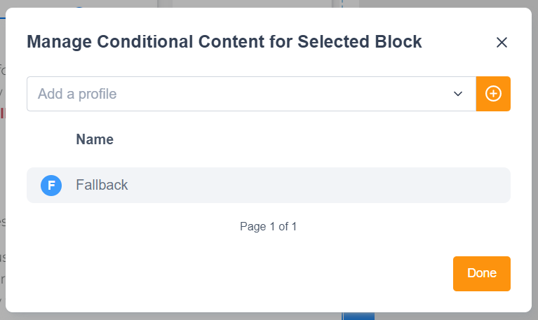538x320 pixels.
Task: Click the Fallback name label
Action: click(x=102, y=186)
